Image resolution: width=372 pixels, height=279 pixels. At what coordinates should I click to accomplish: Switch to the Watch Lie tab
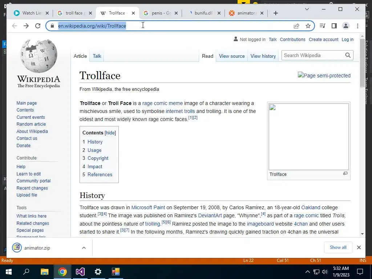[x=31, y=13]
